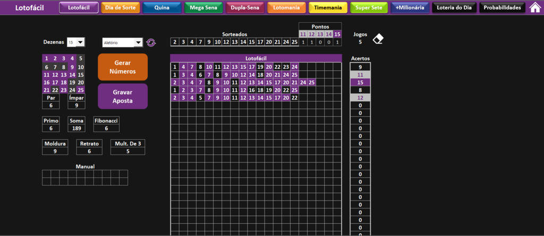Click the Primo value cell
544x236 pixels.
click(50, 128)
